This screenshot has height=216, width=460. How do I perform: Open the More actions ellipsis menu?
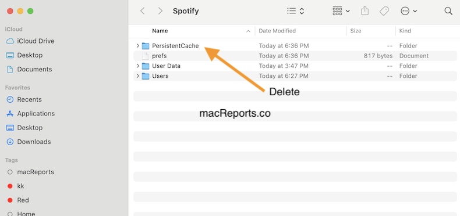coord(409,11)
